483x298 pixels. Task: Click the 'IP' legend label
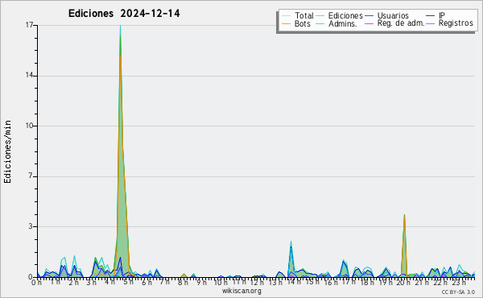point(442,15)
